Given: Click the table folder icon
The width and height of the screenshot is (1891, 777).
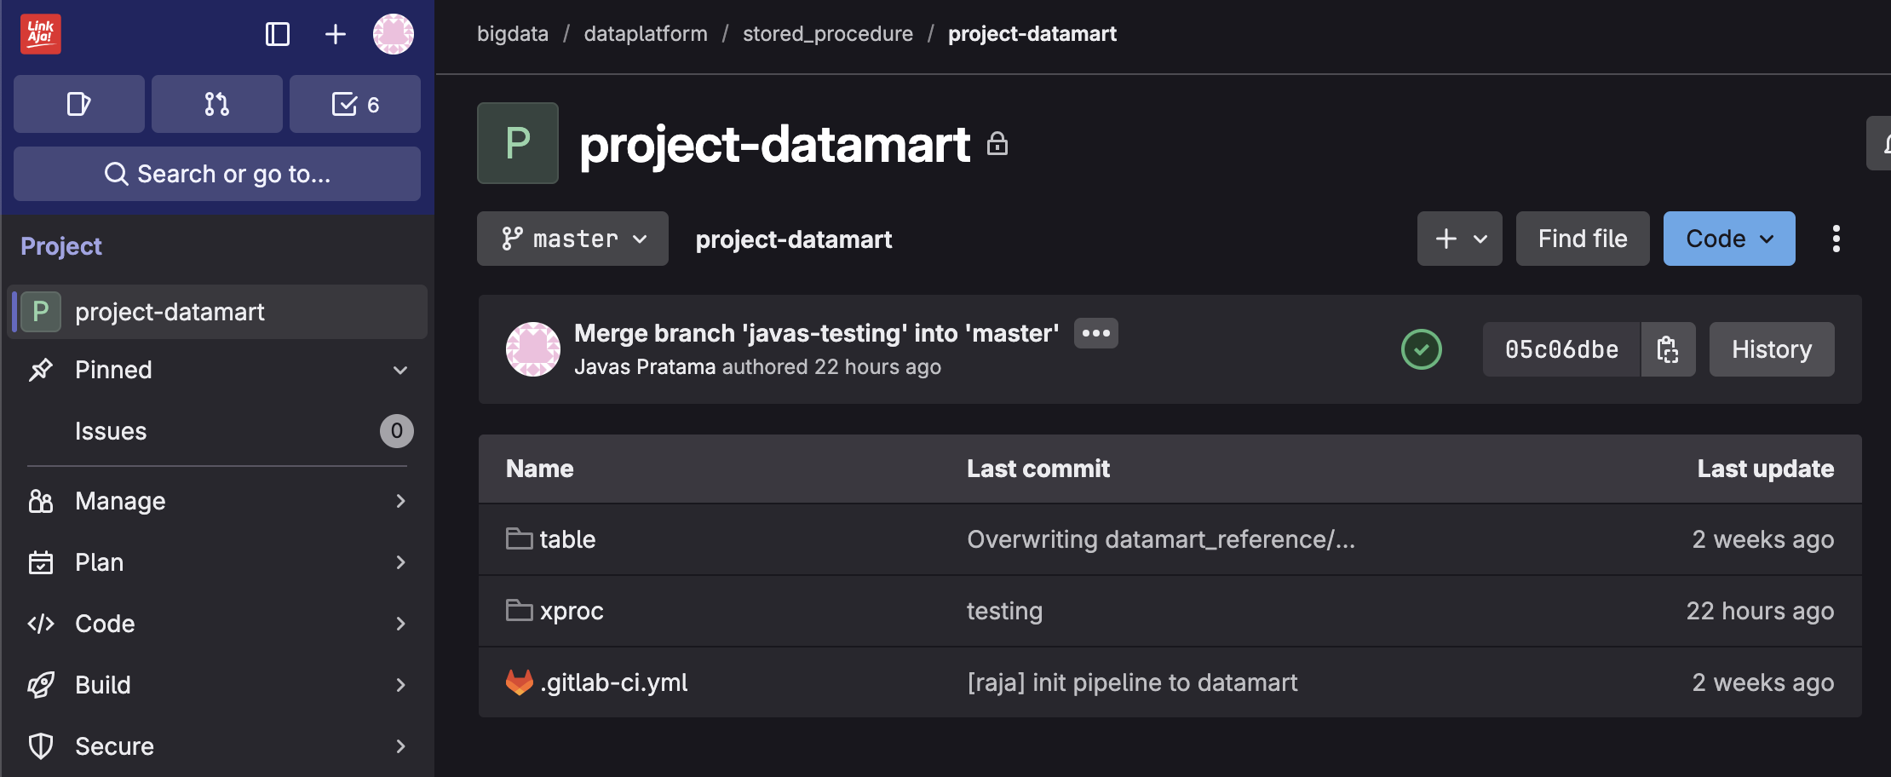Looking at the screenshot, I should click(520, 538).
